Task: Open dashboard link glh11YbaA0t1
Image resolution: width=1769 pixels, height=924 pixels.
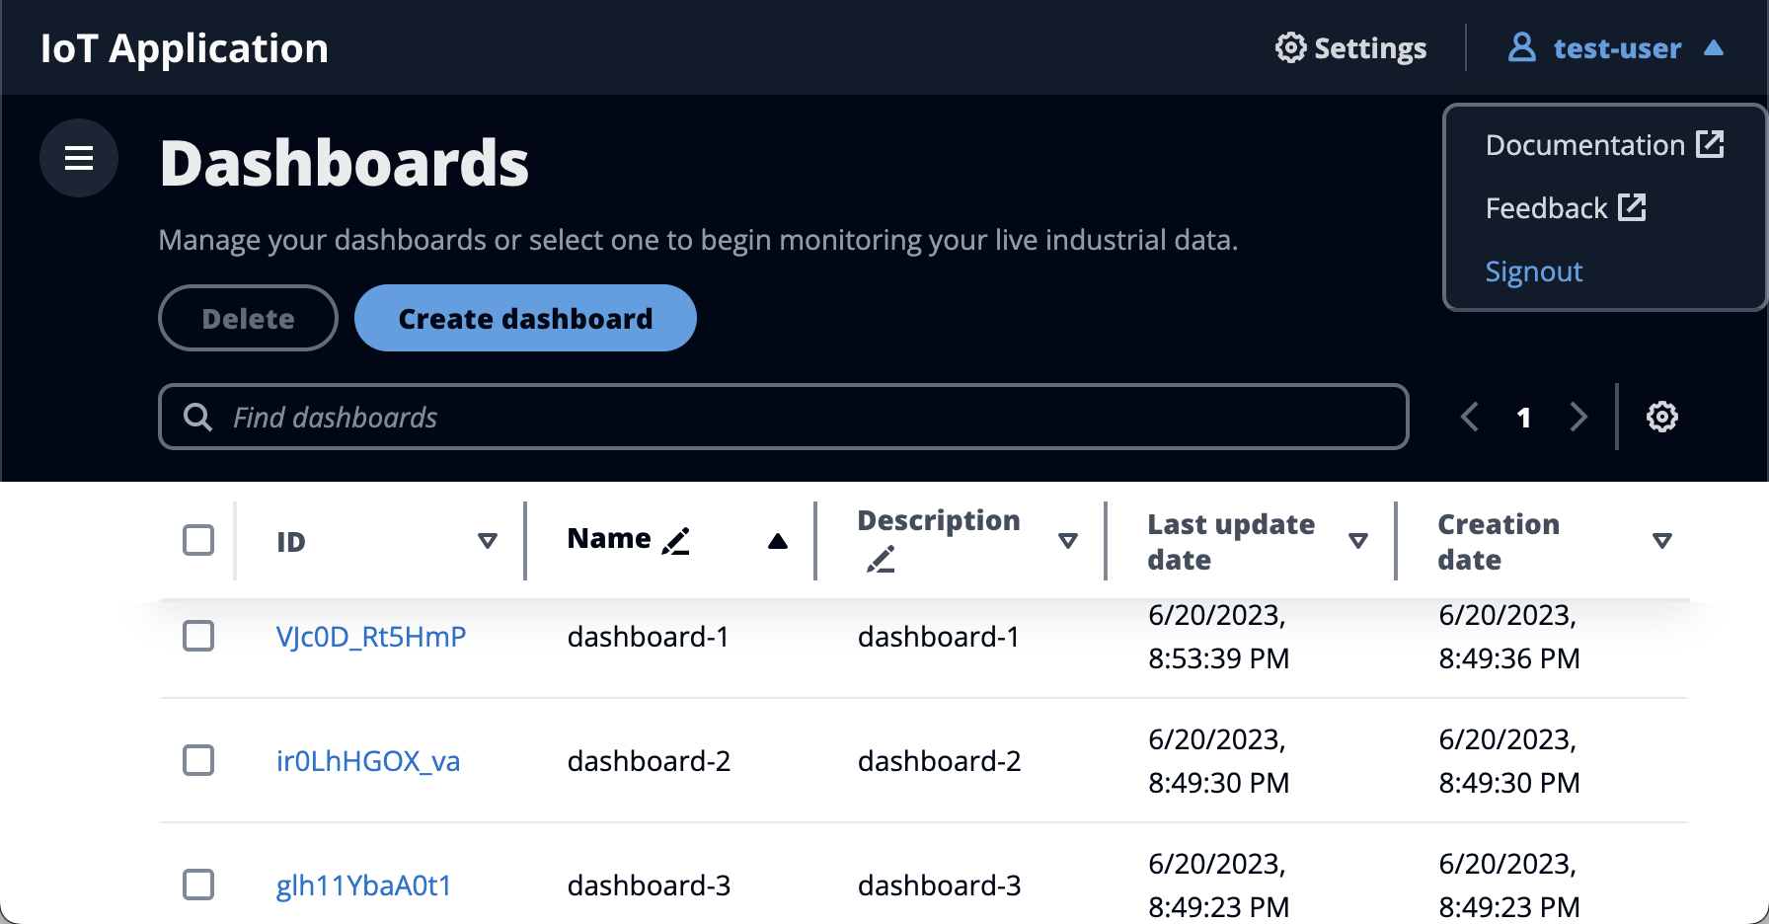Action: pos(363,885)
